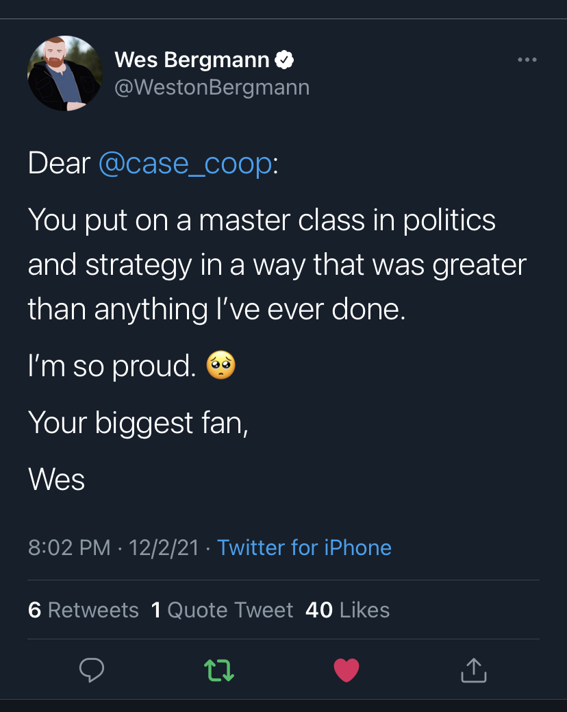Screen dimensions: 567x712
Task: View Wes Bergmann's profile avatar
Action: (x=65, y=73)
